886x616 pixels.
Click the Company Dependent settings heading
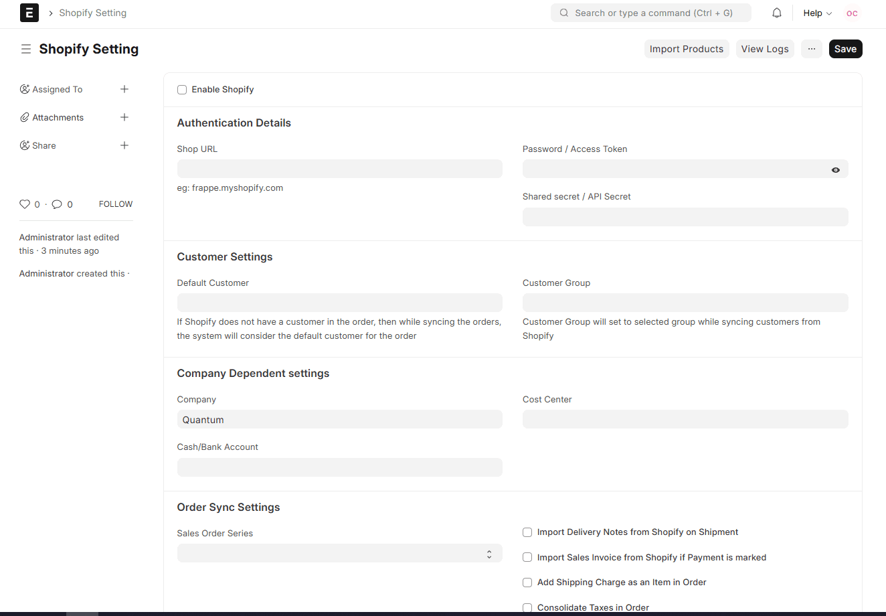coord(253,374)
